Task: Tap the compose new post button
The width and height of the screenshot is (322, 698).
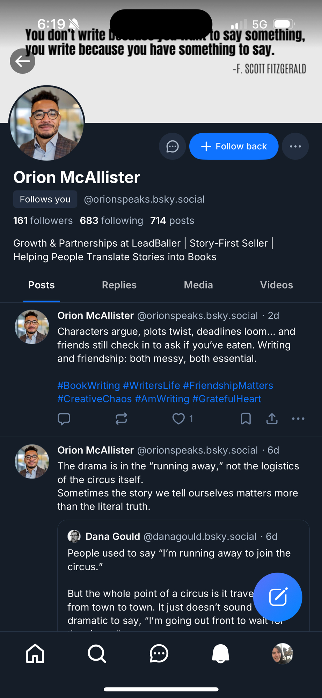Action: coord(278,597)
